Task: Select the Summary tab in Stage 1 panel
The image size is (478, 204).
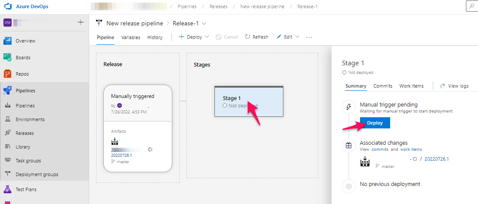Action: pyautogui.click(x=356, y=86)
